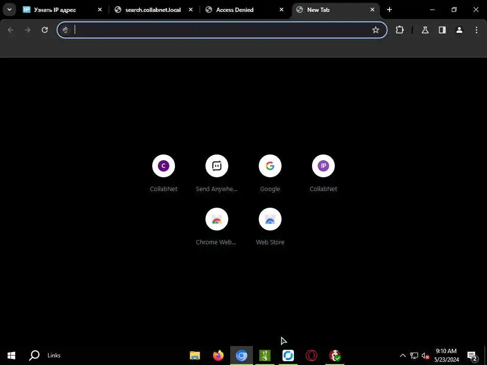The width and height of the screenshot is (487, 365).
Task: Close the New Tab tab
Action: [372, 10]
